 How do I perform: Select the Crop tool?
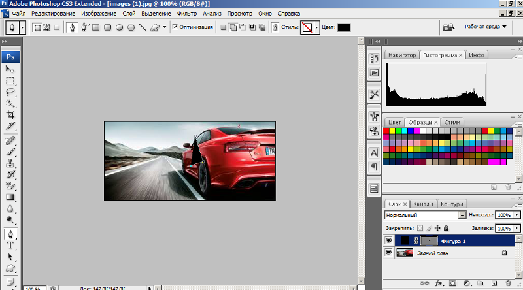pos(10,115)
